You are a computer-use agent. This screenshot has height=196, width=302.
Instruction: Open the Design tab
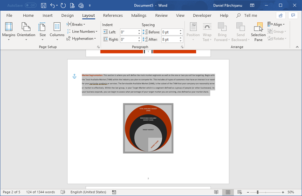coord(68,15)
